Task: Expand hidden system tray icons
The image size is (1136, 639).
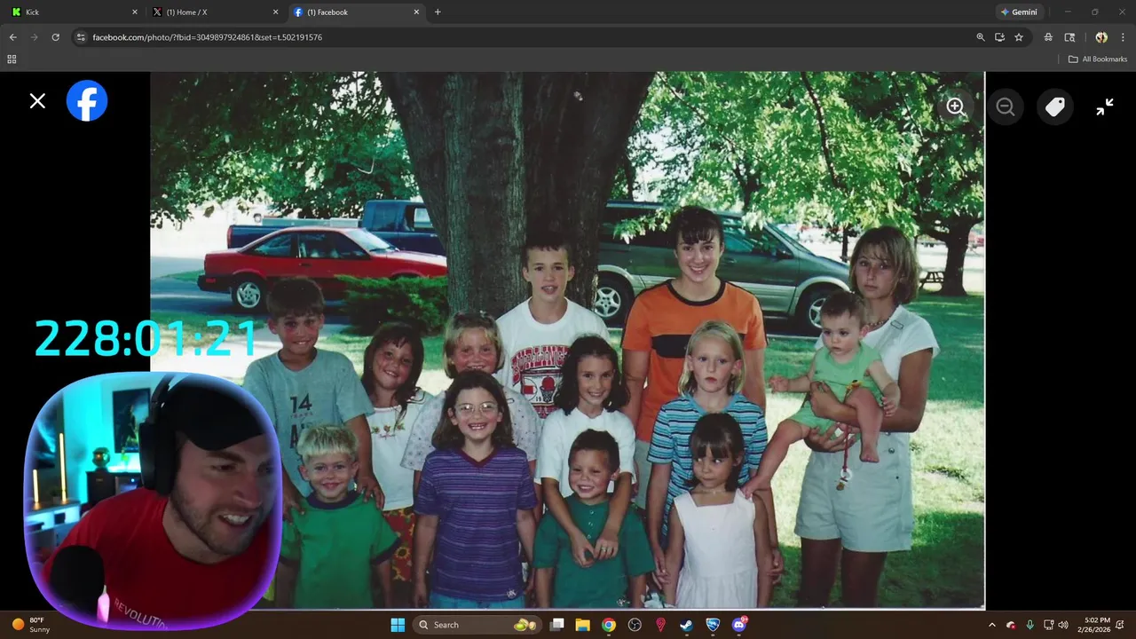Action: pyautogui.click(x=992, y=625)
